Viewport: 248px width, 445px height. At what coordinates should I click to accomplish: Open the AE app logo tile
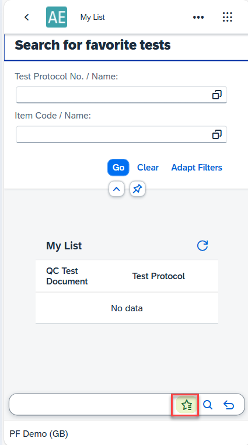57,17
